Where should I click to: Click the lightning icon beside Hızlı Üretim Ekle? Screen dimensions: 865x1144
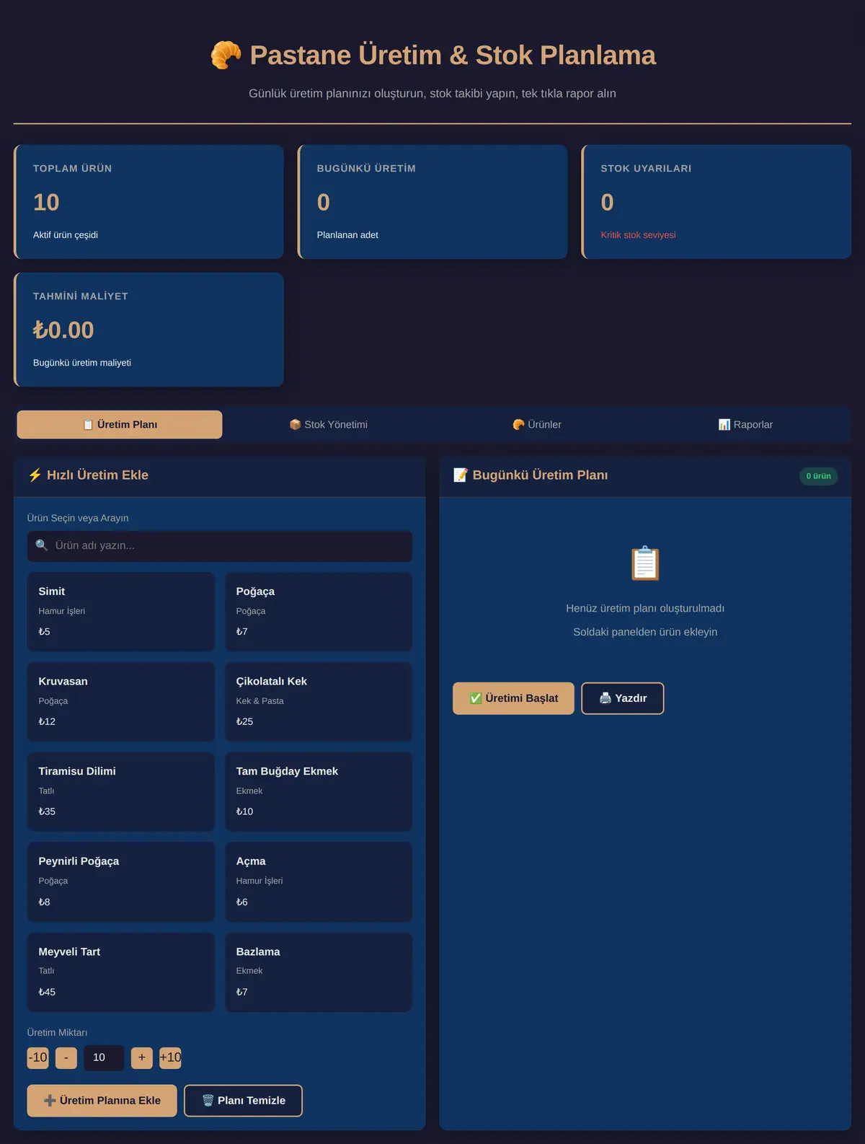35,475
